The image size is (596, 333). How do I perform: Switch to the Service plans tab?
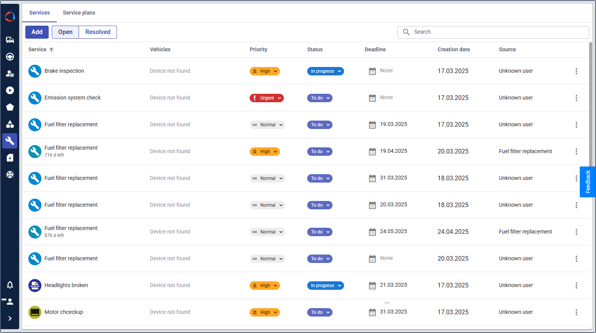click(79, 13)
